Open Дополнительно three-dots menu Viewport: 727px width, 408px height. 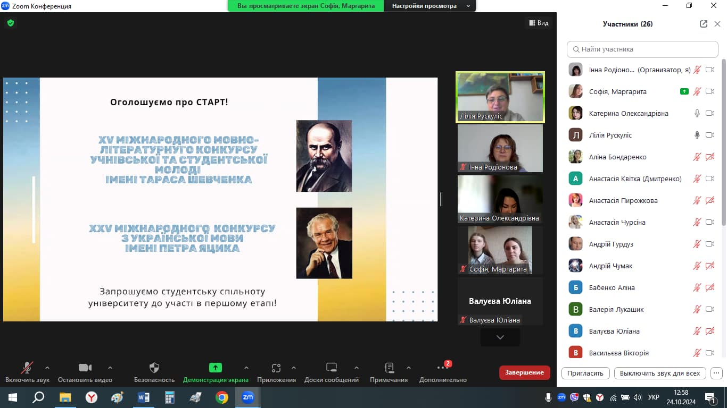(442, 368)
